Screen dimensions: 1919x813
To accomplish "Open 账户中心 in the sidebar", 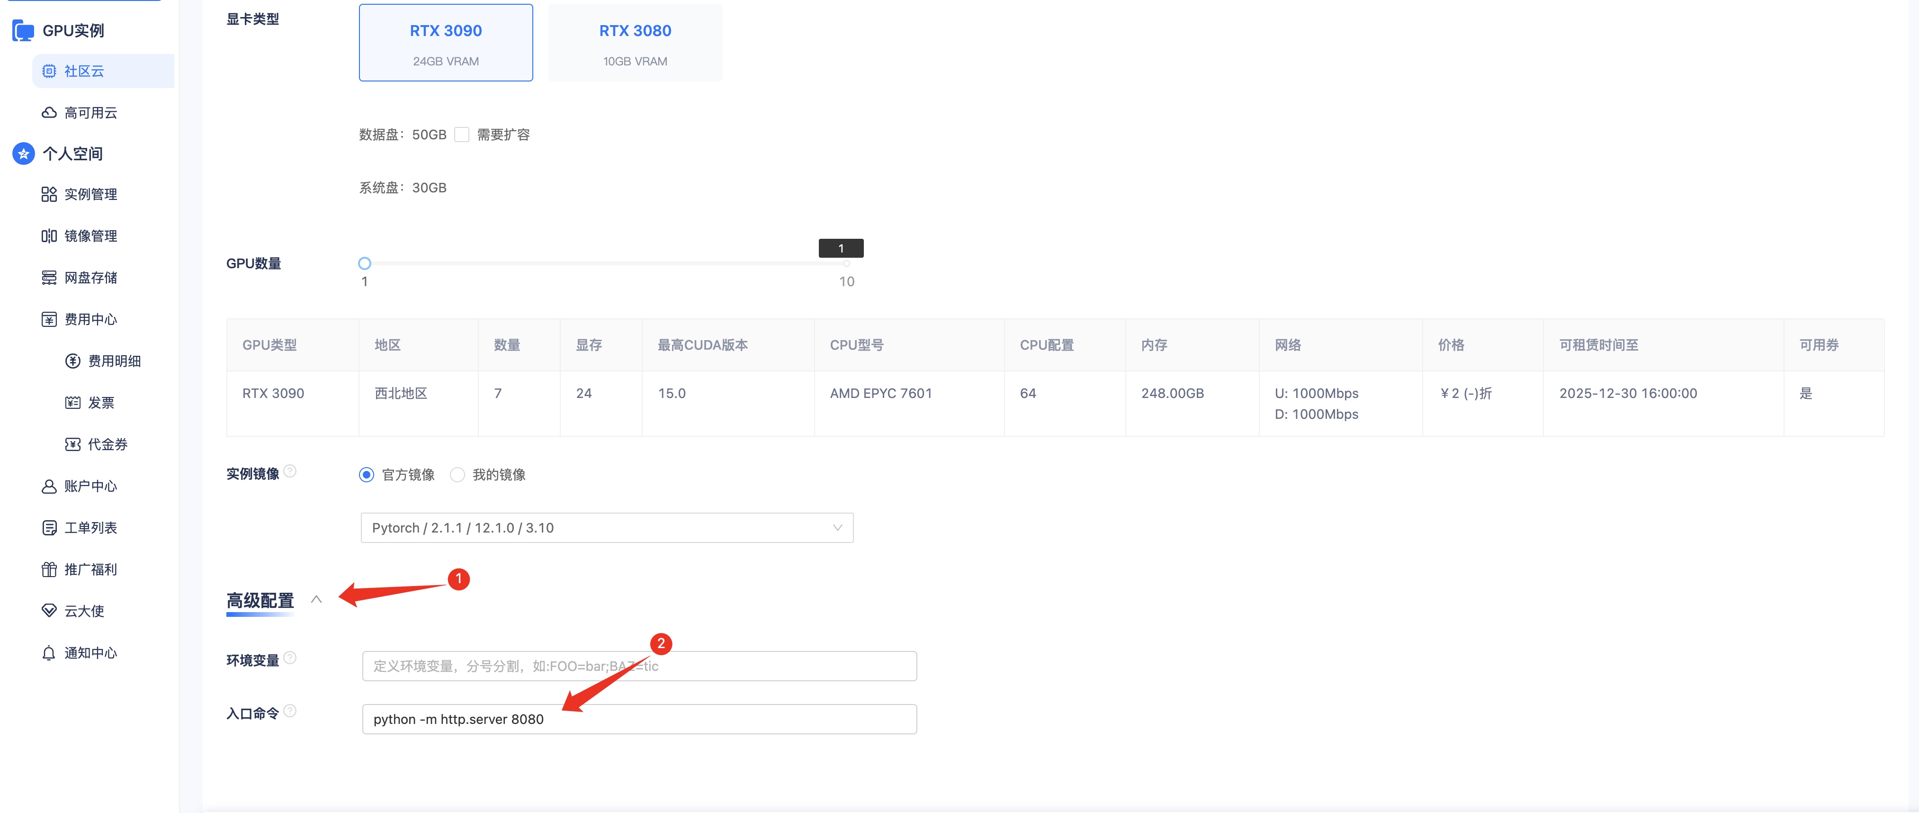I will pos(90,487).
